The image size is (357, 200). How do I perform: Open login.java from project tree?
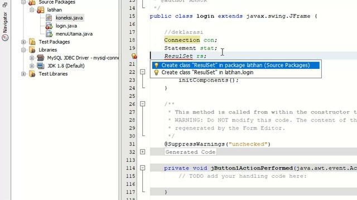point(66,26)
